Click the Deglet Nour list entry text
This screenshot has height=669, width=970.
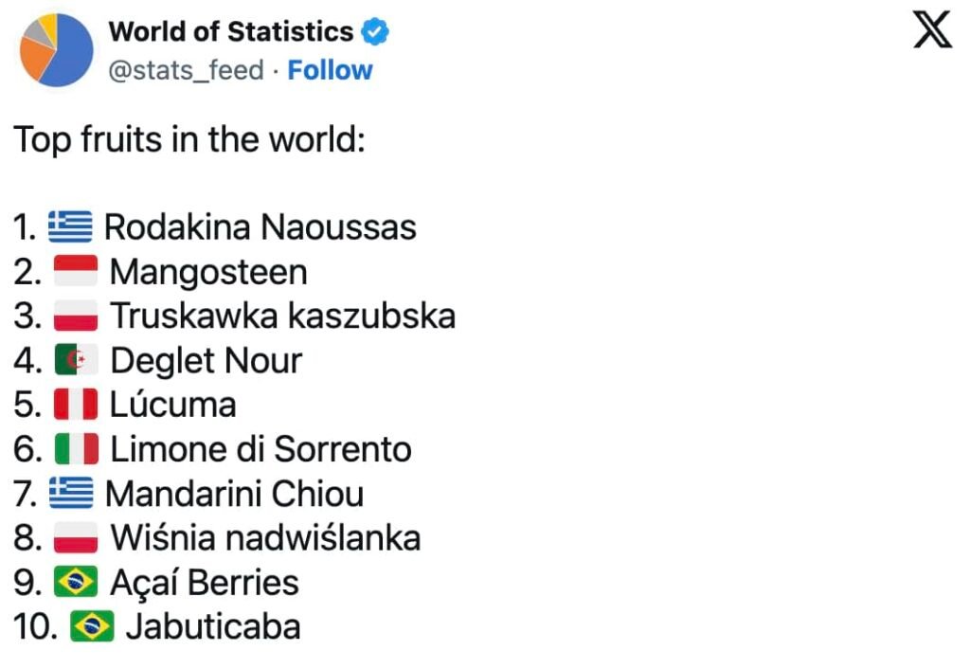click(207, 361)
